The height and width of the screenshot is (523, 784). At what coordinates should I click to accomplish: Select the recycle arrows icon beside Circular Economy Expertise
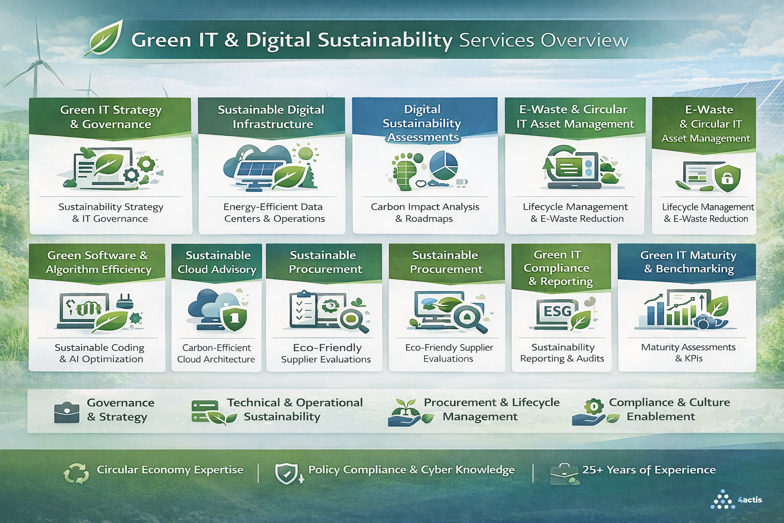(76, 473)
